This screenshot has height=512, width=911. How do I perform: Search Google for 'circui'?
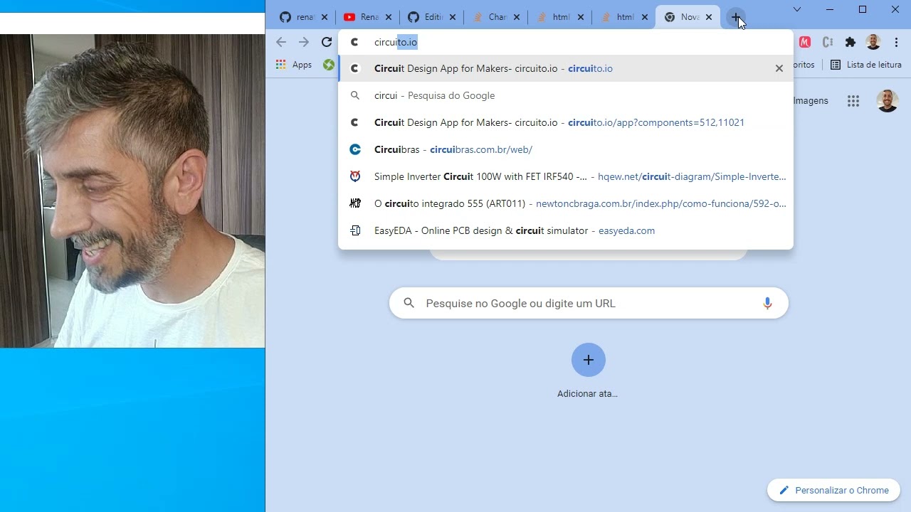pos(566,95)
